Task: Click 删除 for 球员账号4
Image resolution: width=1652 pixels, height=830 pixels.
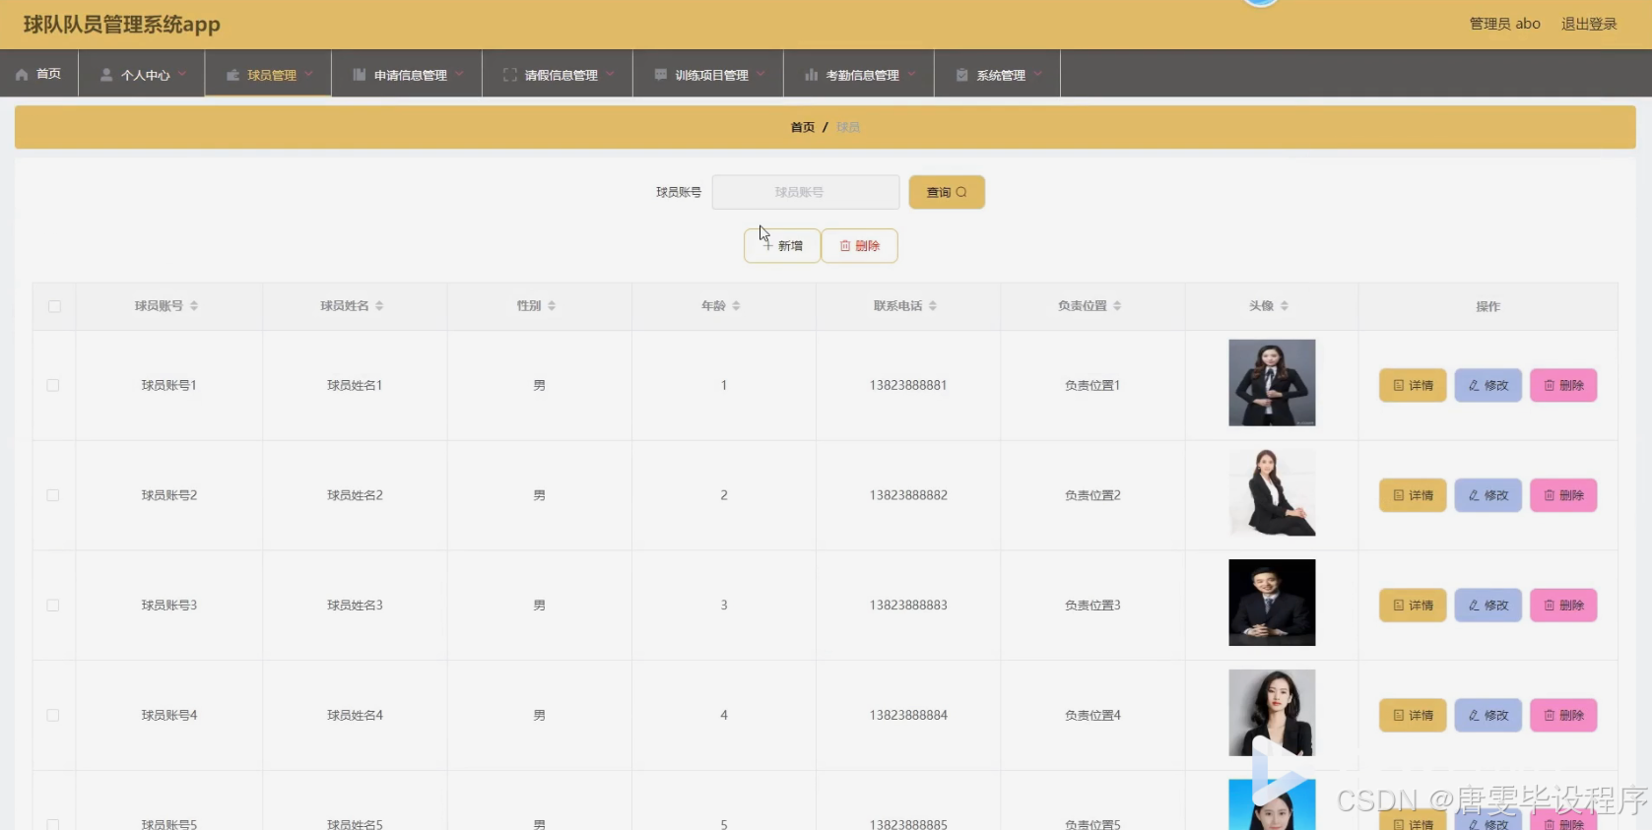Action: [x=1563, y=716]
